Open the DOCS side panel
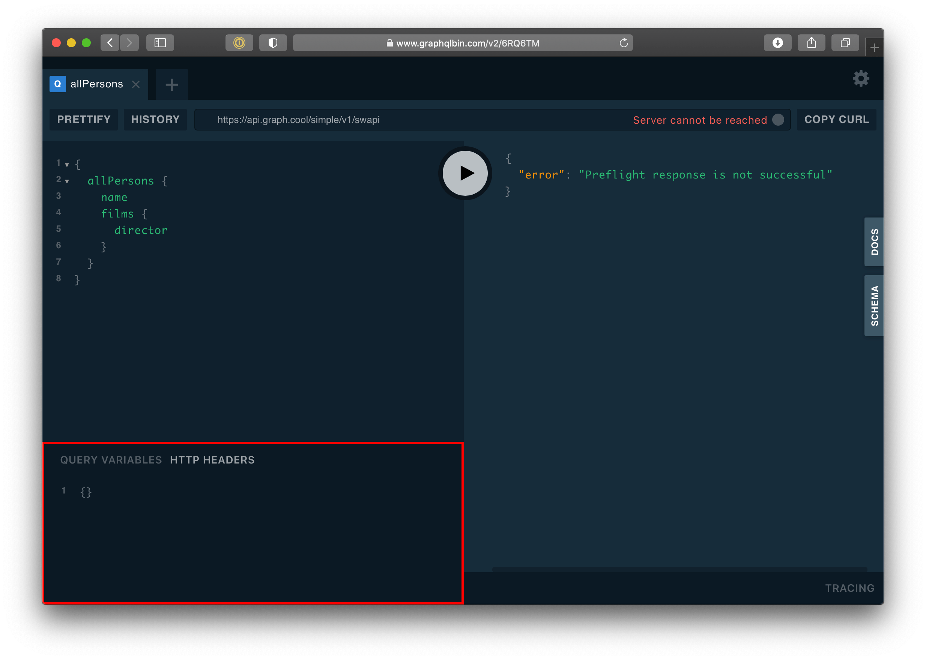 click(874, 242)
